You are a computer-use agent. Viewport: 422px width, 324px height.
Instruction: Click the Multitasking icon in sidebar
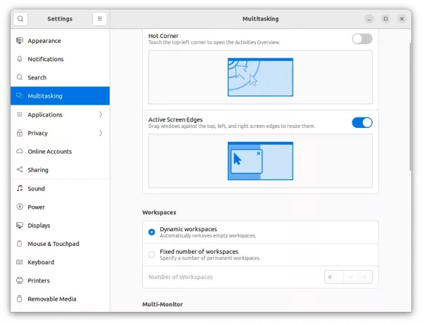pos(20,96)
